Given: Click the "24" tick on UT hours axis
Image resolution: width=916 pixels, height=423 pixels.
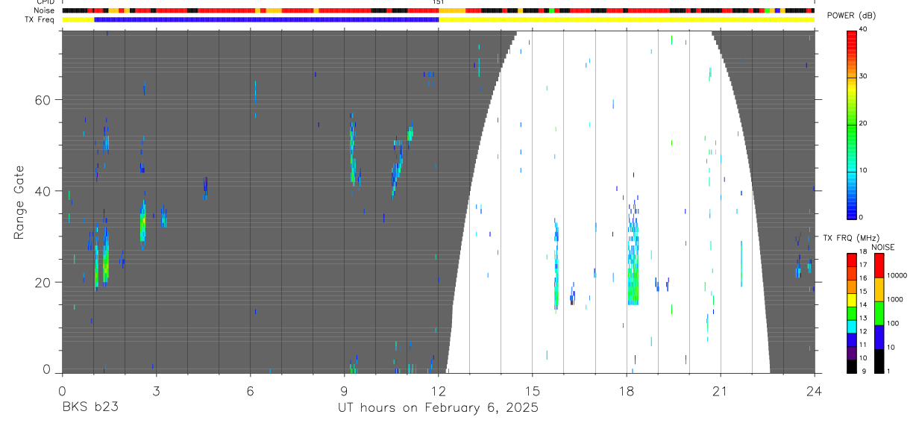Looking at the screenshot, I should click(x=814, y=390).
